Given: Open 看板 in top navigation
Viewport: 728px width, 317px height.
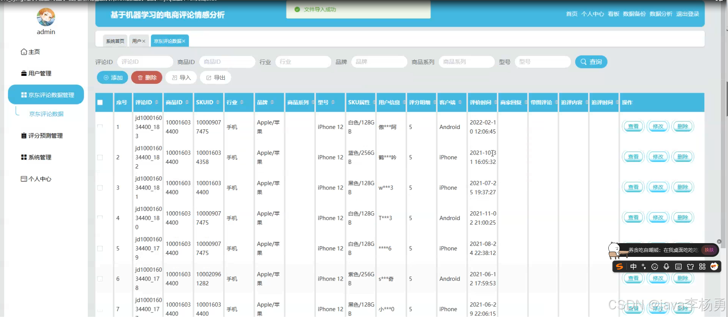Looking at the screenshot, I should click(613, 14).
